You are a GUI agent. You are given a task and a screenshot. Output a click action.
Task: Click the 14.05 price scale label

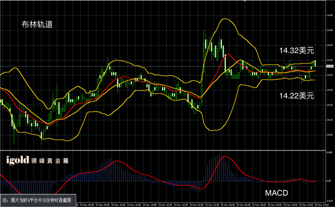(x=329, y=135)
